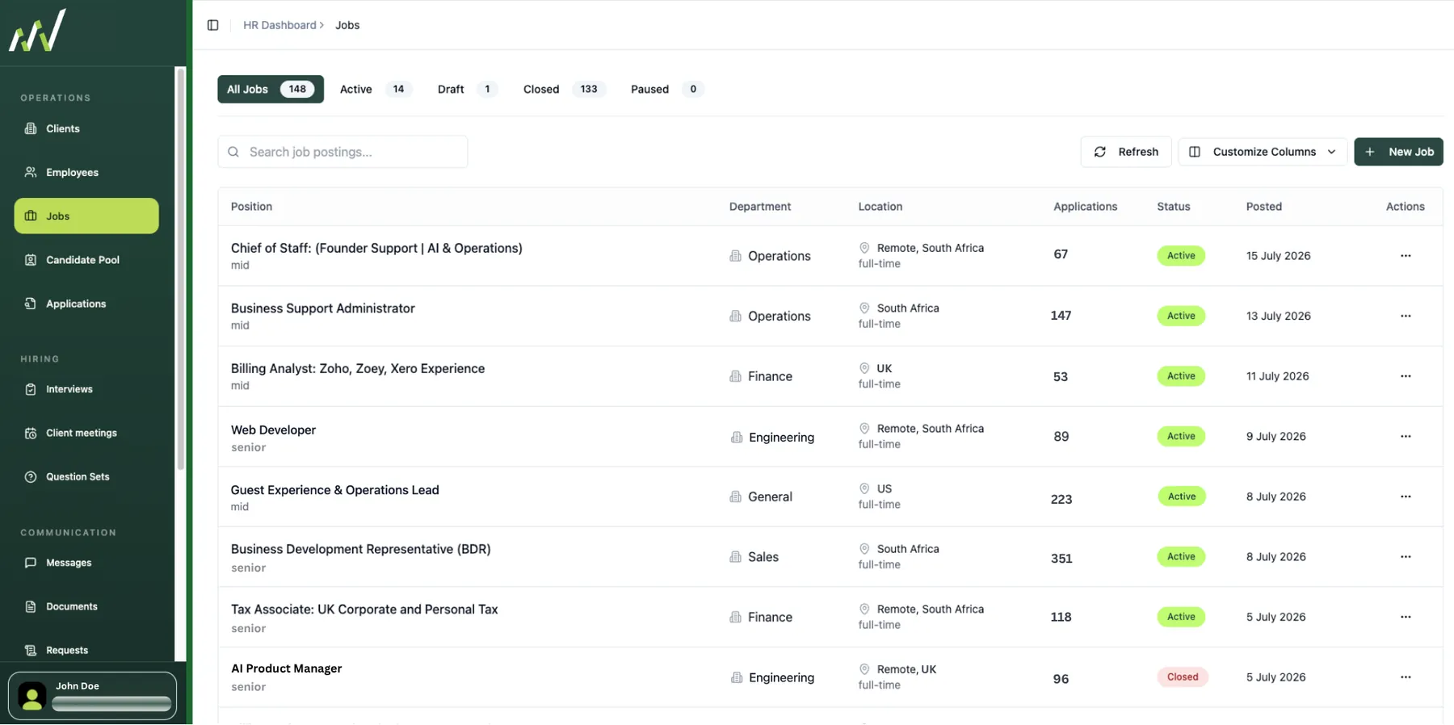Click the Question Sets help icon
Screen dimensions: 1454x725
click(31, 476)
